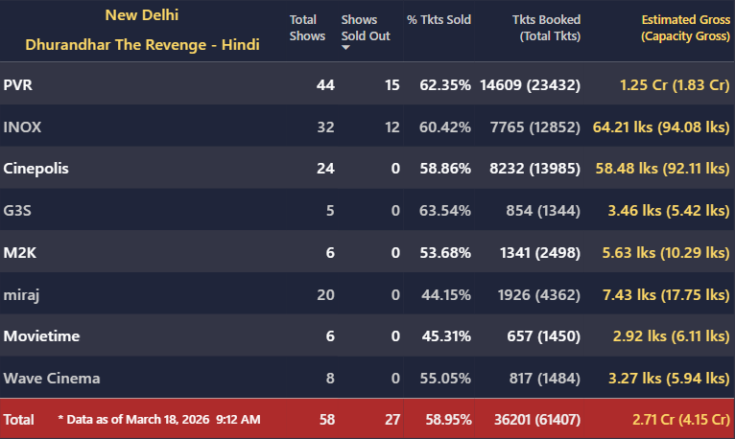735x439 pixels.
Task: Click the sort arrow under Shows Sold Out
Action: (345, 47)
